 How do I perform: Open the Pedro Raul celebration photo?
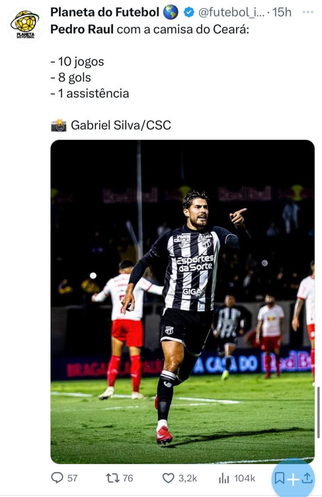[x=183, y=302]
